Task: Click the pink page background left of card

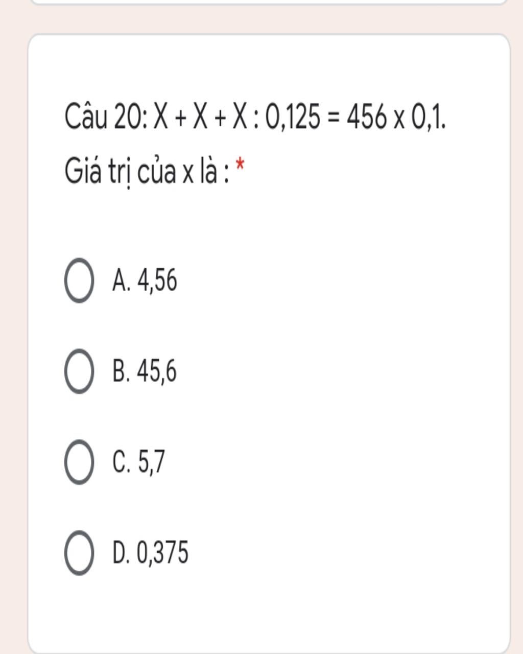Action: [13, 327]
